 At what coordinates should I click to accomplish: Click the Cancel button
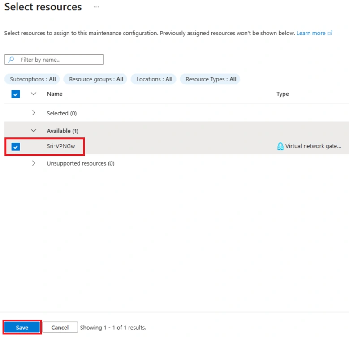[60, 327]
